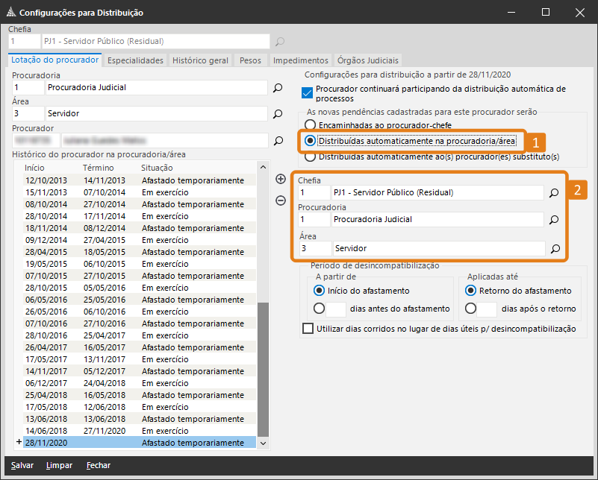Uncheck automatic distribution participation checkbox
The height and width of the screenshot is (480, 598).
[x=306, y=93]
